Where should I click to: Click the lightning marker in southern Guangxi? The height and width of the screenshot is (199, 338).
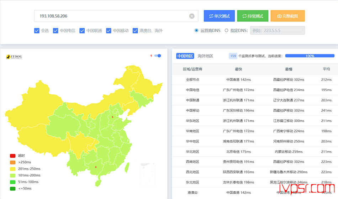click(95, 167)
